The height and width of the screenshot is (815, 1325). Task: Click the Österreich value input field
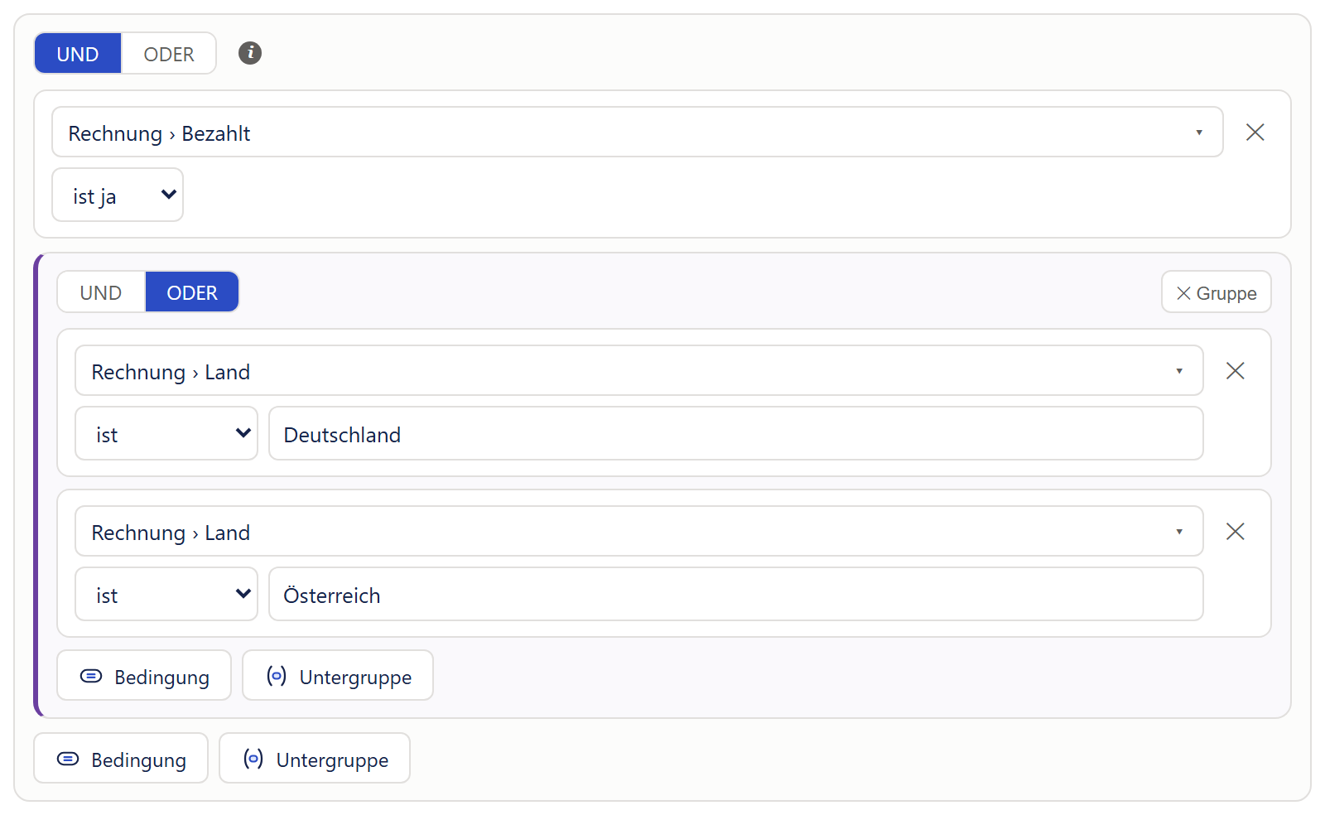point(736,595)
